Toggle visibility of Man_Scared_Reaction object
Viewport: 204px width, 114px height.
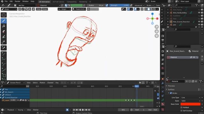coord(199,22)
